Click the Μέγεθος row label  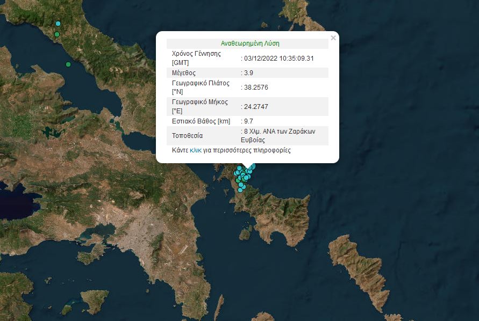tap(183, 73)
